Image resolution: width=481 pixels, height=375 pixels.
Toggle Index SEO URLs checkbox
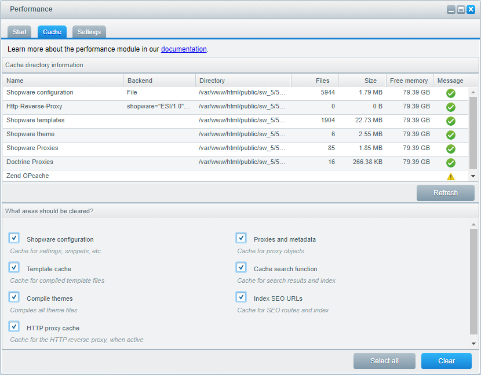(241, 297)
